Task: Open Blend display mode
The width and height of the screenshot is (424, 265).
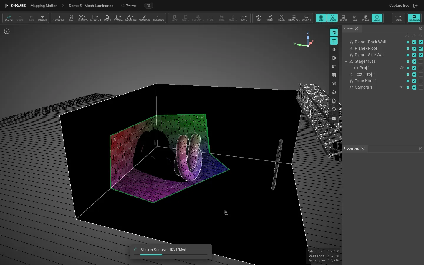Action: 343,18
